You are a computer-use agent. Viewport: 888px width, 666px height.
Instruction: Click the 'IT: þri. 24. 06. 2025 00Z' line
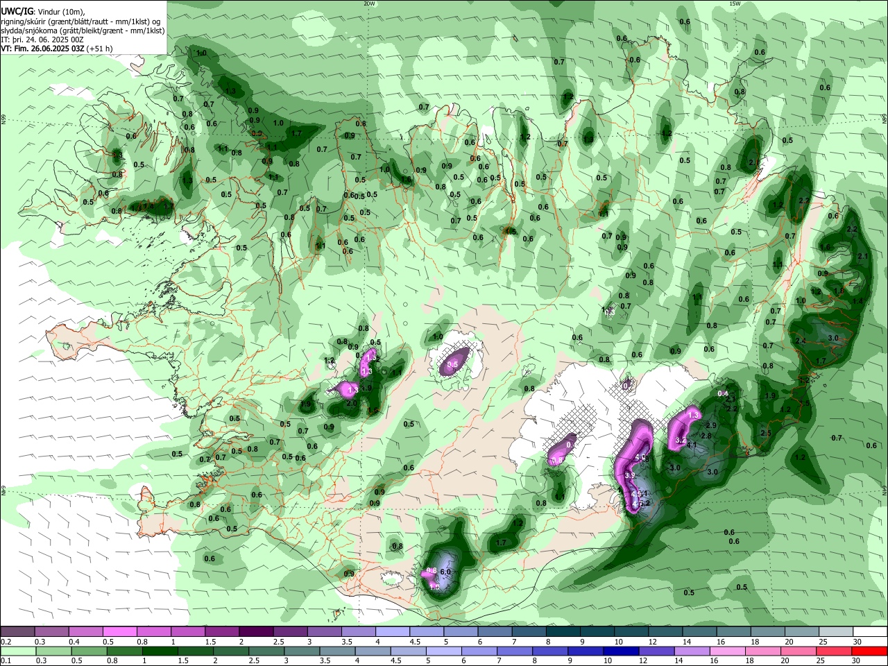click(x=42, y=40)
